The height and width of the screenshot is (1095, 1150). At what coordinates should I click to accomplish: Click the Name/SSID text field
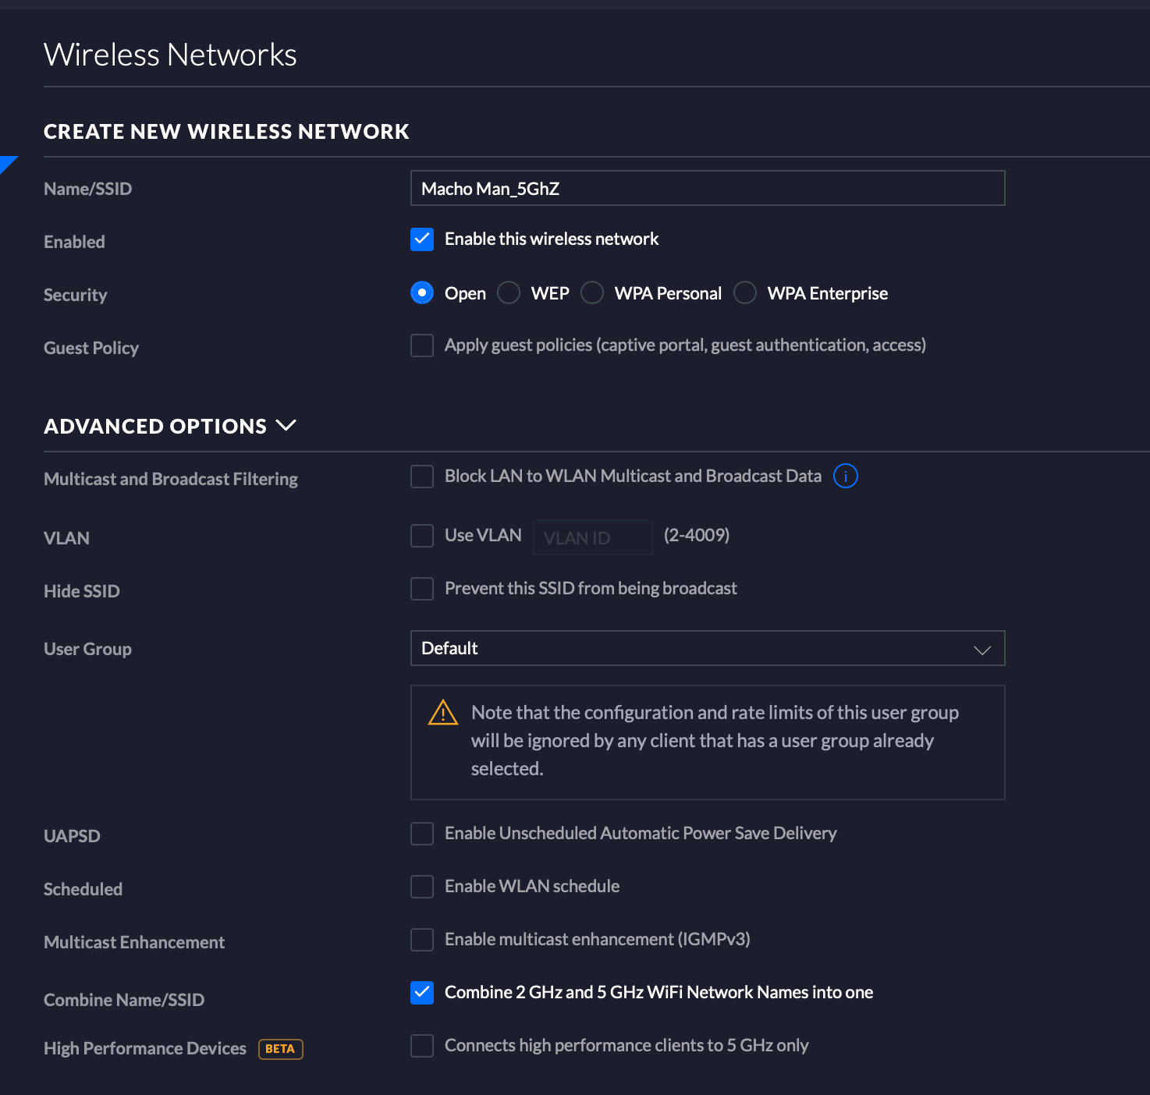(x=707, y=189)
